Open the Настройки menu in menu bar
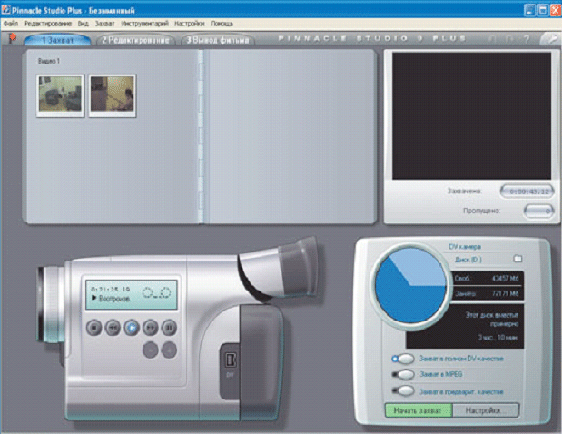 [189, 24]
